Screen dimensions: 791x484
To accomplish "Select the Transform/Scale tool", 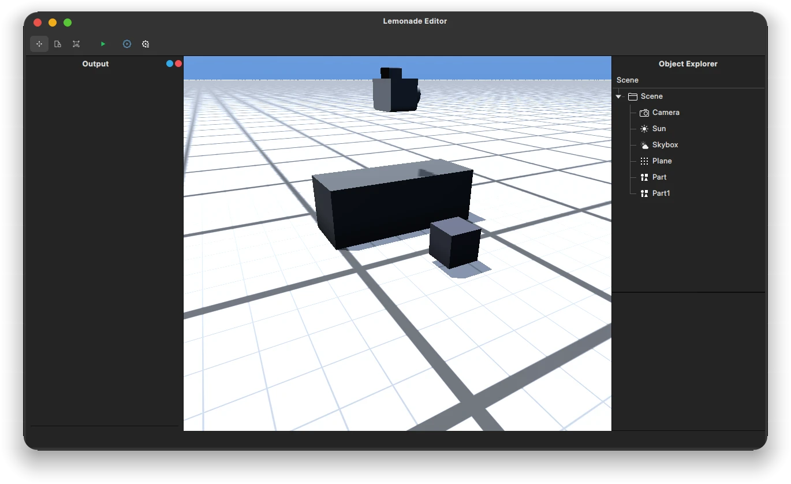I will [x=76, y=43].
